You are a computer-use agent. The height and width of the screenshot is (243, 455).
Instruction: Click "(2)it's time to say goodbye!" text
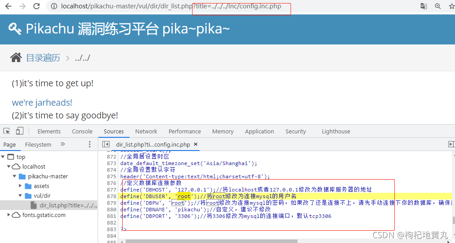(65, 115)
